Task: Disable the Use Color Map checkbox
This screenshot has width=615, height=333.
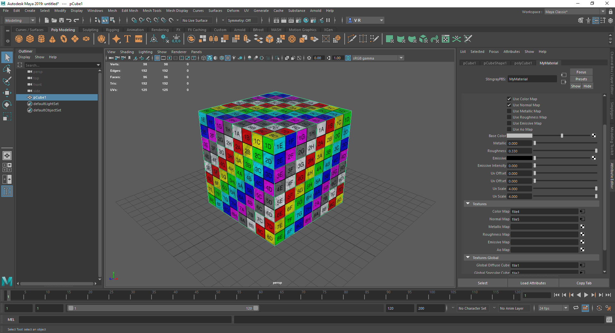Action: (x=509, y=99)
